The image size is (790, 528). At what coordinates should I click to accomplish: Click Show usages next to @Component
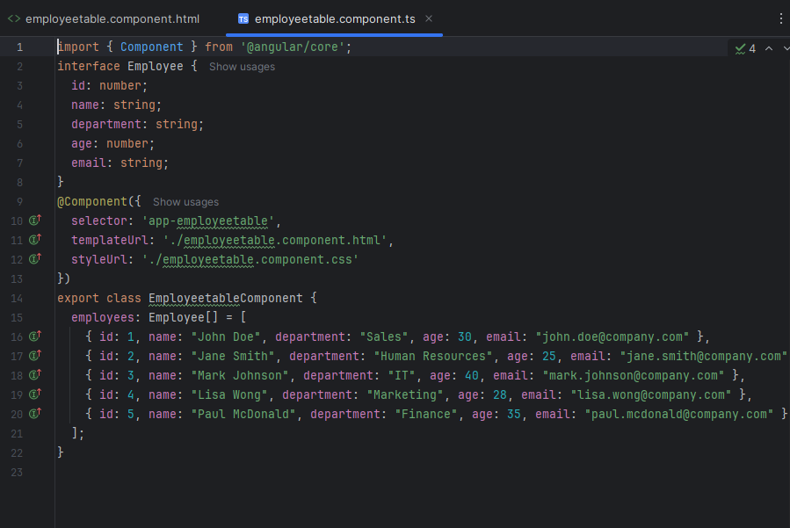coord(185,202)
